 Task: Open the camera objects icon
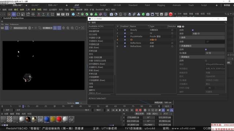tap(111, 14)
